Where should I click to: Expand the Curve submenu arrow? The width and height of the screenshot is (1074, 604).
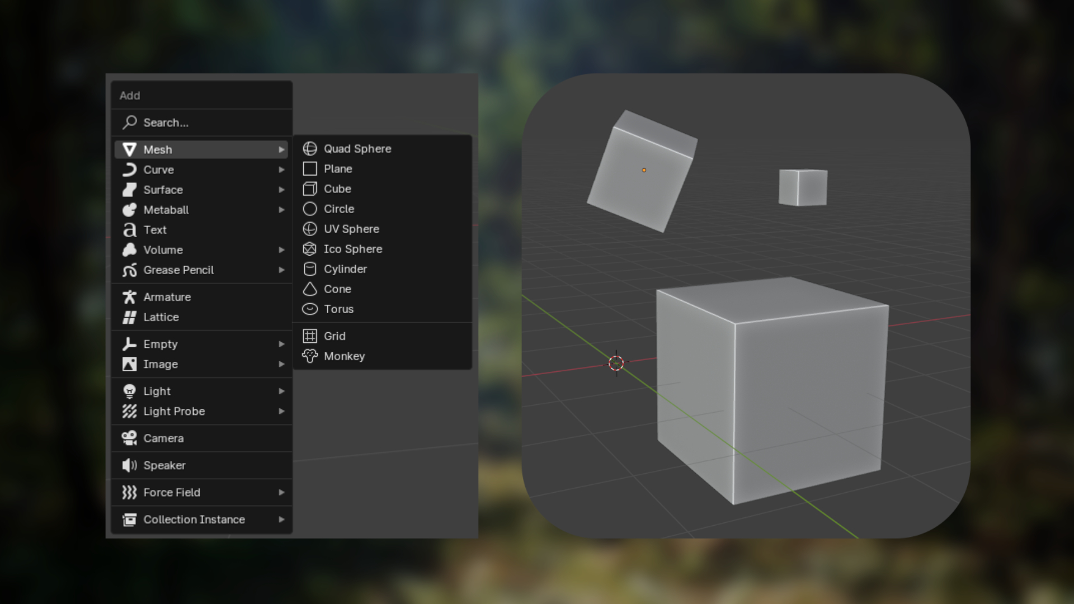[x=281, y=169]
